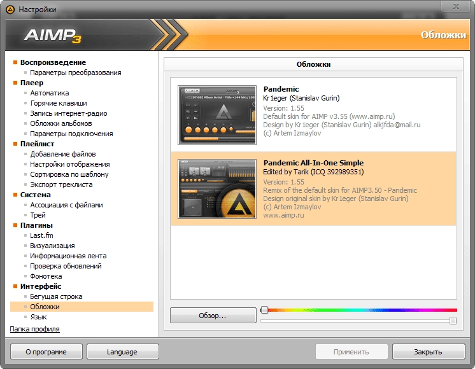Open the Интерфейс category

tap(41, 286)
